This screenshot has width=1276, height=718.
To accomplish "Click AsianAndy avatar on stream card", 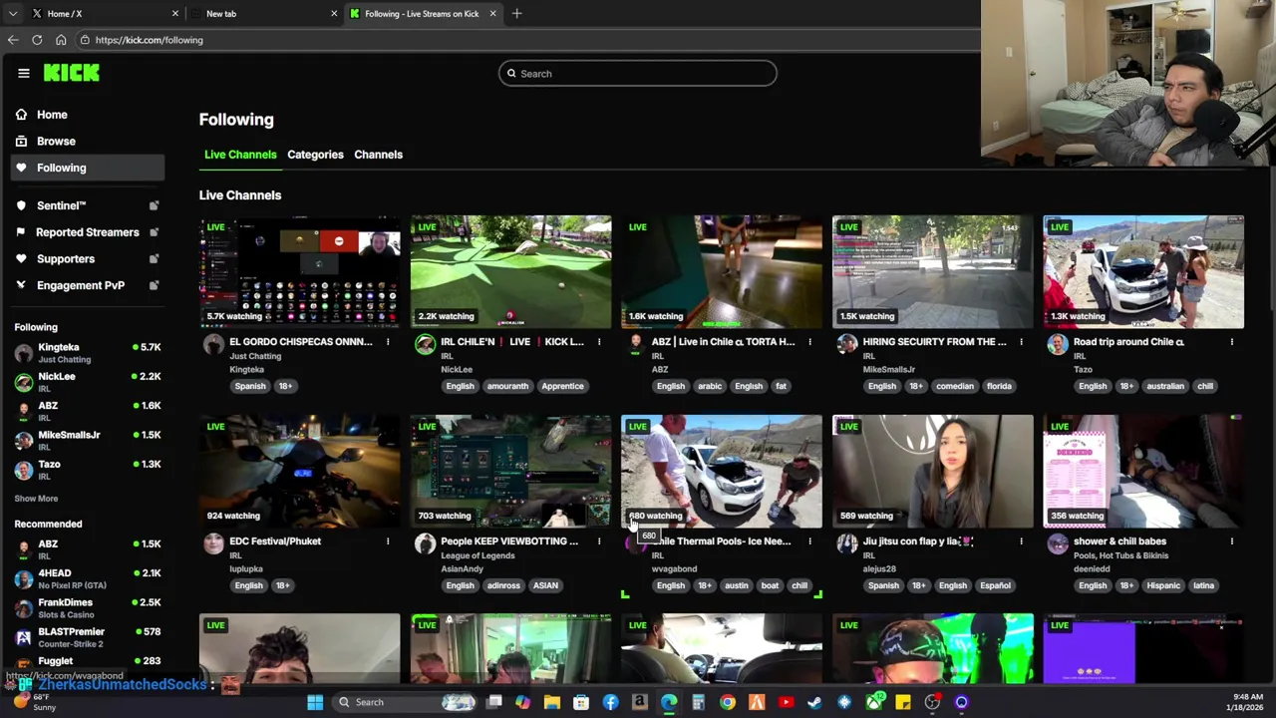I will tap(425, 543).
